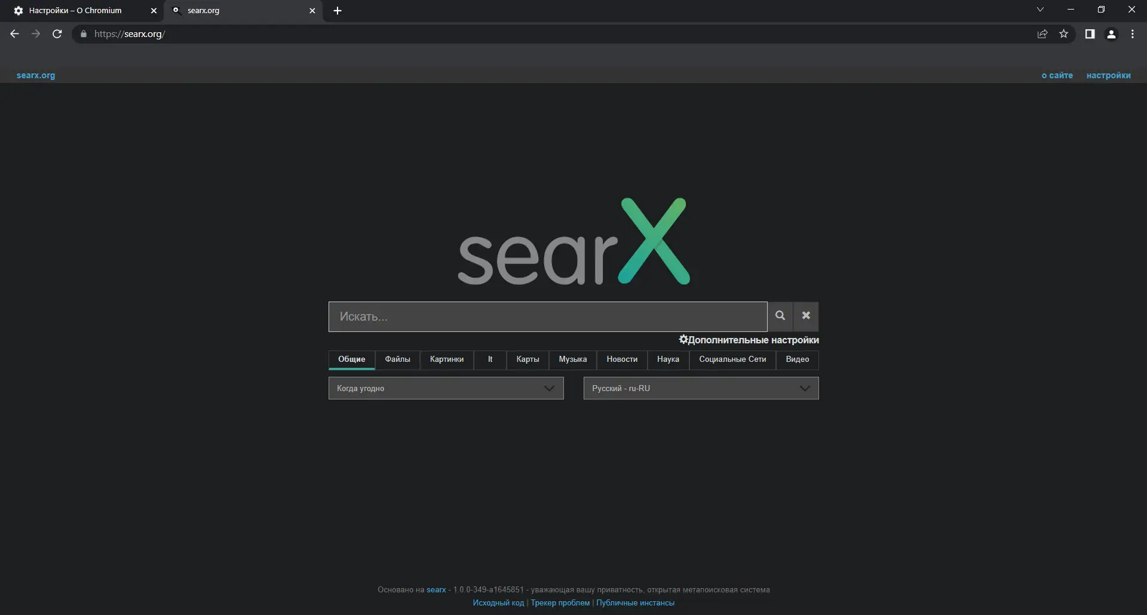The width and height of the screenshot is (1147, 615).
Task: Click the Искать... search input field
Action: click(x=548, y=316)
